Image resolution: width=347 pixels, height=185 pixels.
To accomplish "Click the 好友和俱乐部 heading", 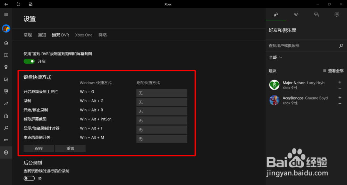I will click(282, 30).
